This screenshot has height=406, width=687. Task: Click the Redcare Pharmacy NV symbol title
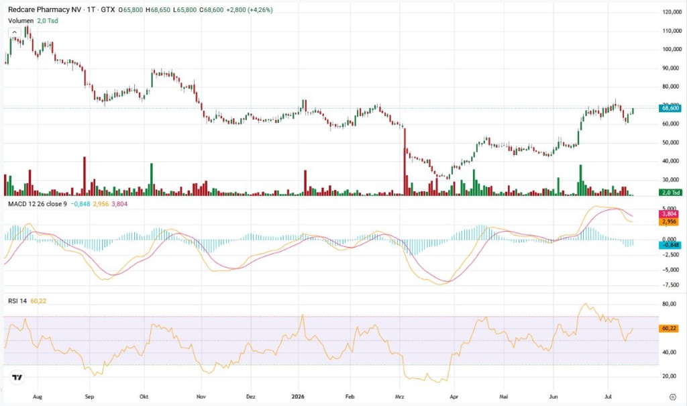[45, 9]
